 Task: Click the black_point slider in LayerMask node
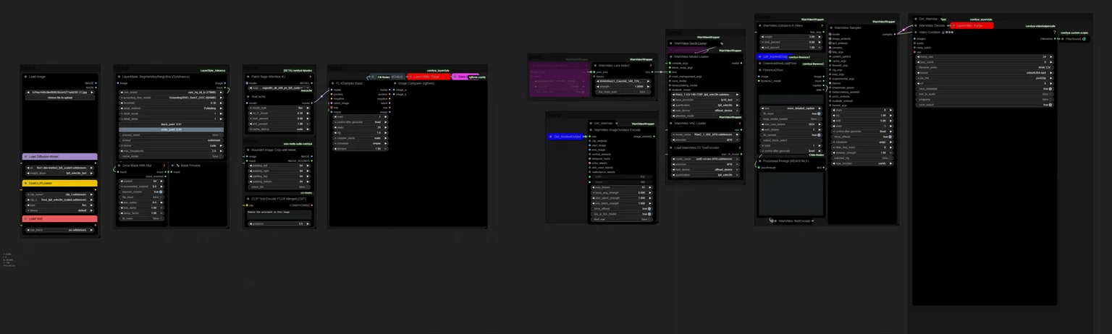(x=171, y=124)
